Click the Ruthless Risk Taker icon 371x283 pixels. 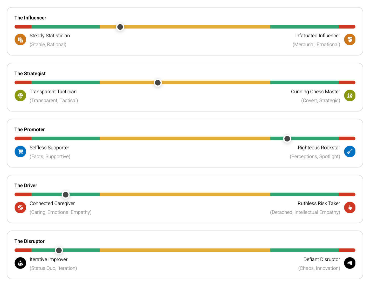click(x=350, y=208)
